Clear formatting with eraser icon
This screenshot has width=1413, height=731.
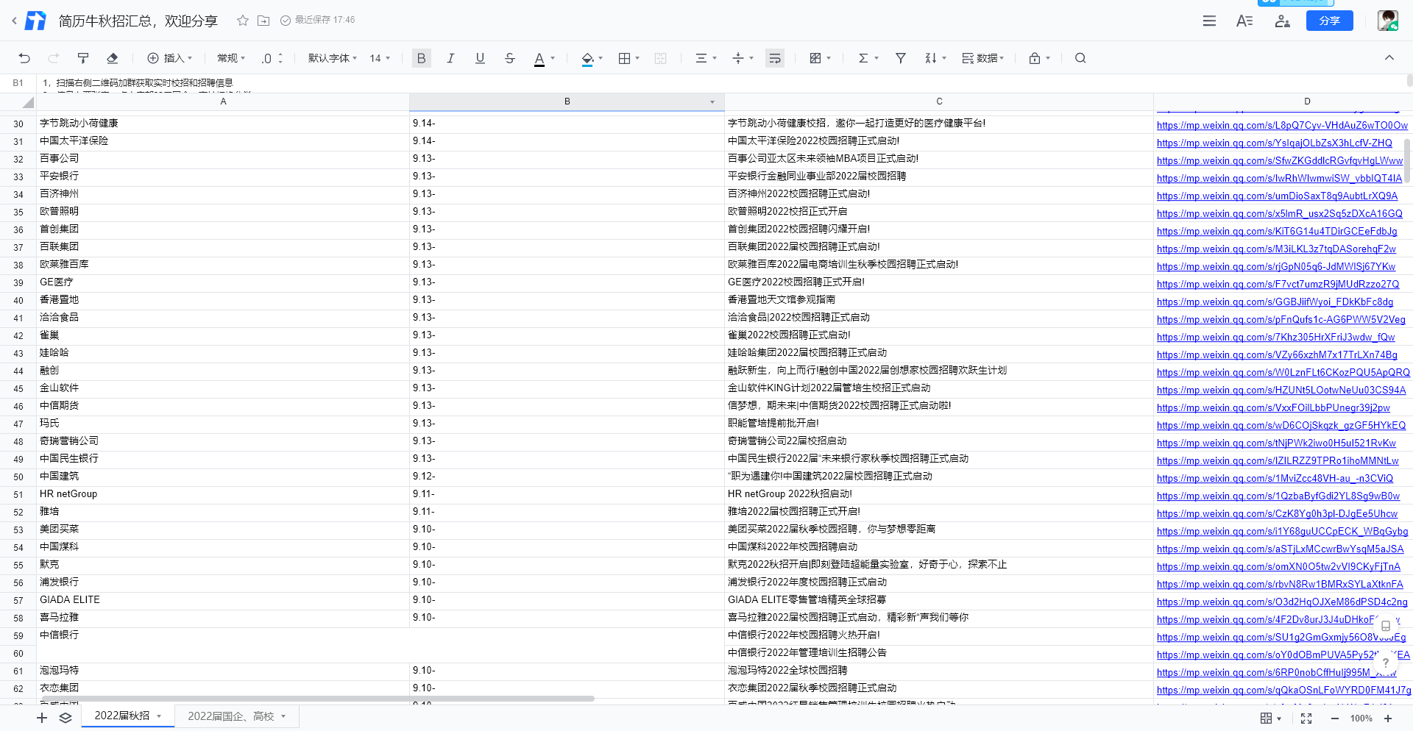[x=112, y=58]
